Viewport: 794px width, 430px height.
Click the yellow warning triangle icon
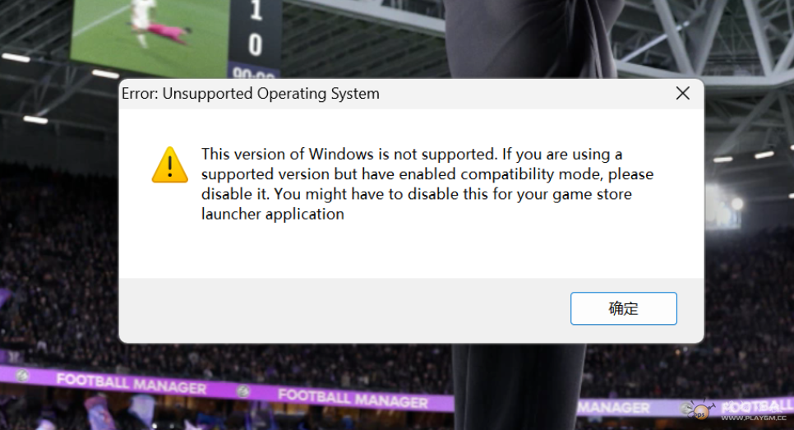coord(169,165)
